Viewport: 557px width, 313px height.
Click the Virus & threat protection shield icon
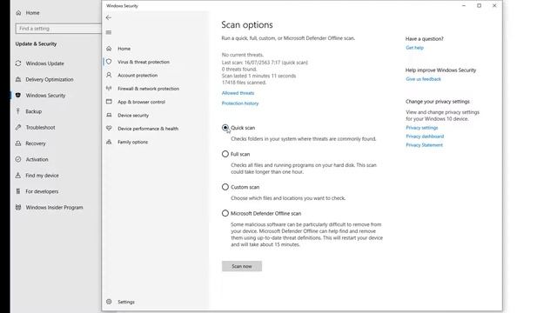pyautogui.click(x=109, y=62)
